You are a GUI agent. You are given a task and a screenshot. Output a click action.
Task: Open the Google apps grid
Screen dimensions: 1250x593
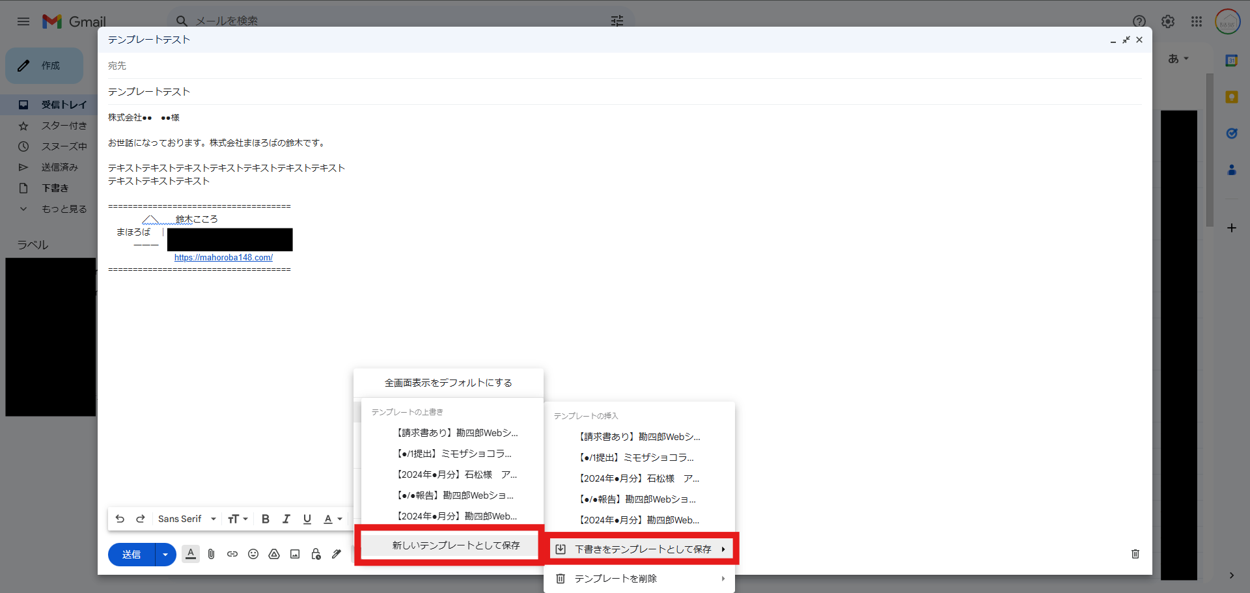[1197, 21]
